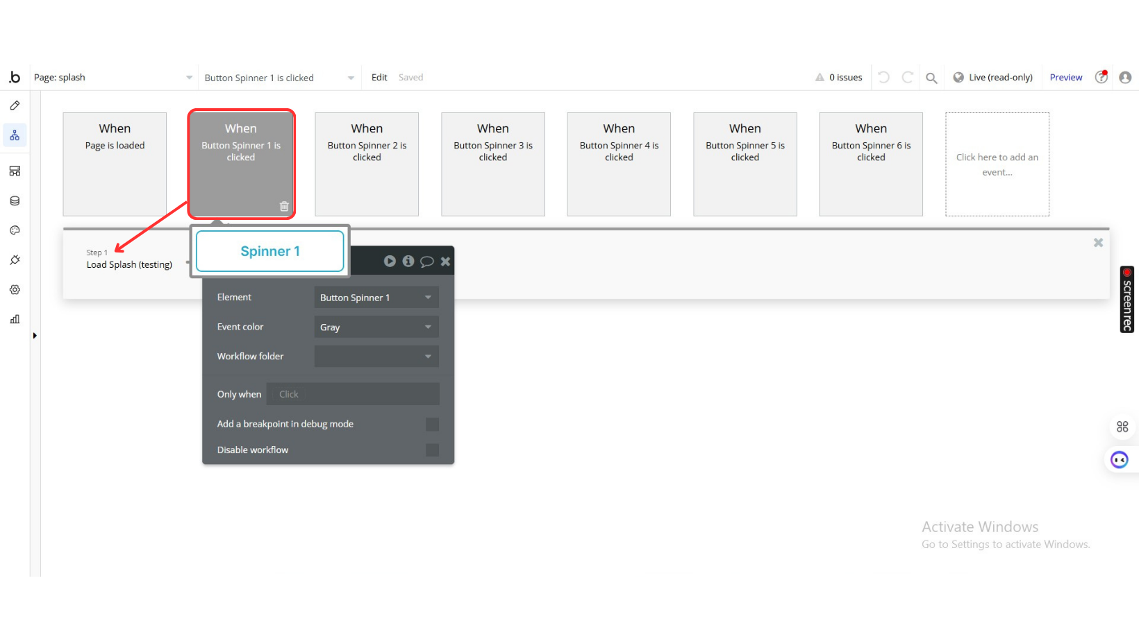
Task: Select Step 1 Load Splash (testing)
Action: coord(129,259)
